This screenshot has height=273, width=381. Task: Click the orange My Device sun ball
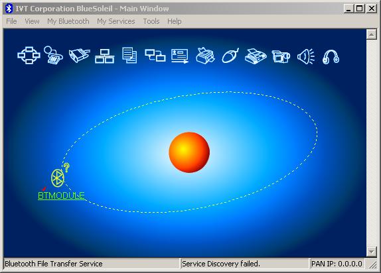tap(189, 152)
